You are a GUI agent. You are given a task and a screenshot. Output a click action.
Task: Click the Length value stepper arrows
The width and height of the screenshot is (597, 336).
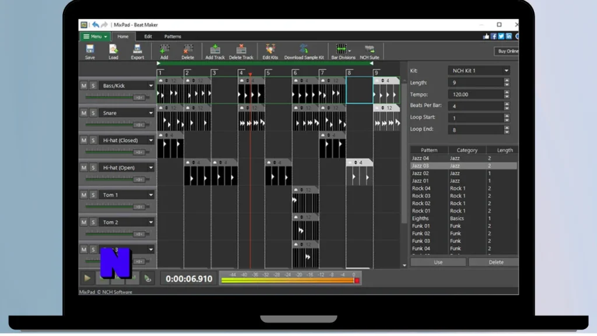pyautogui.click(x=507, y=82)
